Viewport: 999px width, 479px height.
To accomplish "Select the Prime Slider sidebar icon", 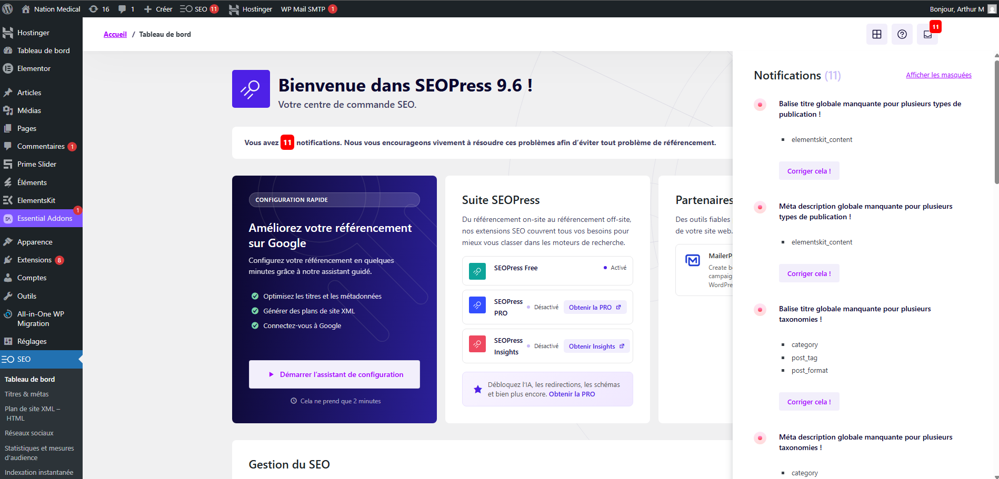I will click(8, 164).
